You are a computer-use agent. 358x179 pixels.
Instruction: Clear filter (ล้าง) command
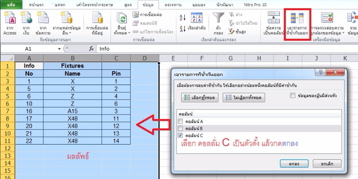pyautogui.click(x=236, y=15)
